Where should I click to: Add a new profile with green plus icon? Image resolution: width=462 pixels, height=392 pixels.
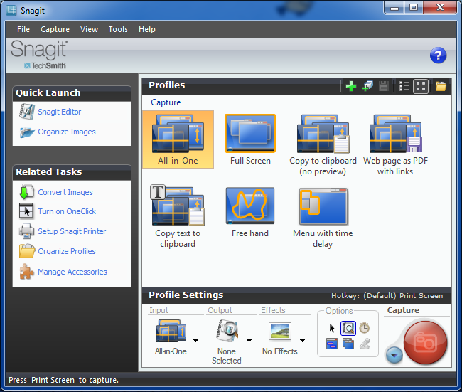(x=350, y=86)
